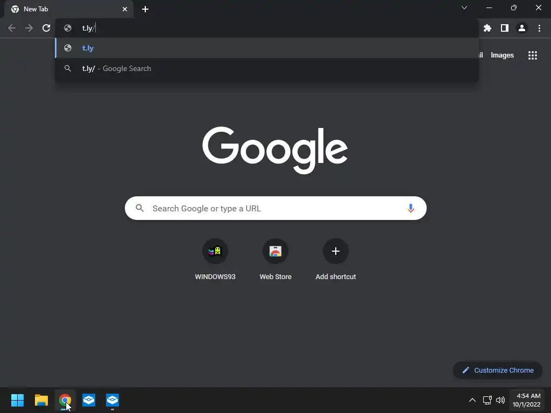The width and height of the screenshot is (551, 413).
Task: Open the Web Store shortcut
Action: pyautogui.click(x=275, y=259)
